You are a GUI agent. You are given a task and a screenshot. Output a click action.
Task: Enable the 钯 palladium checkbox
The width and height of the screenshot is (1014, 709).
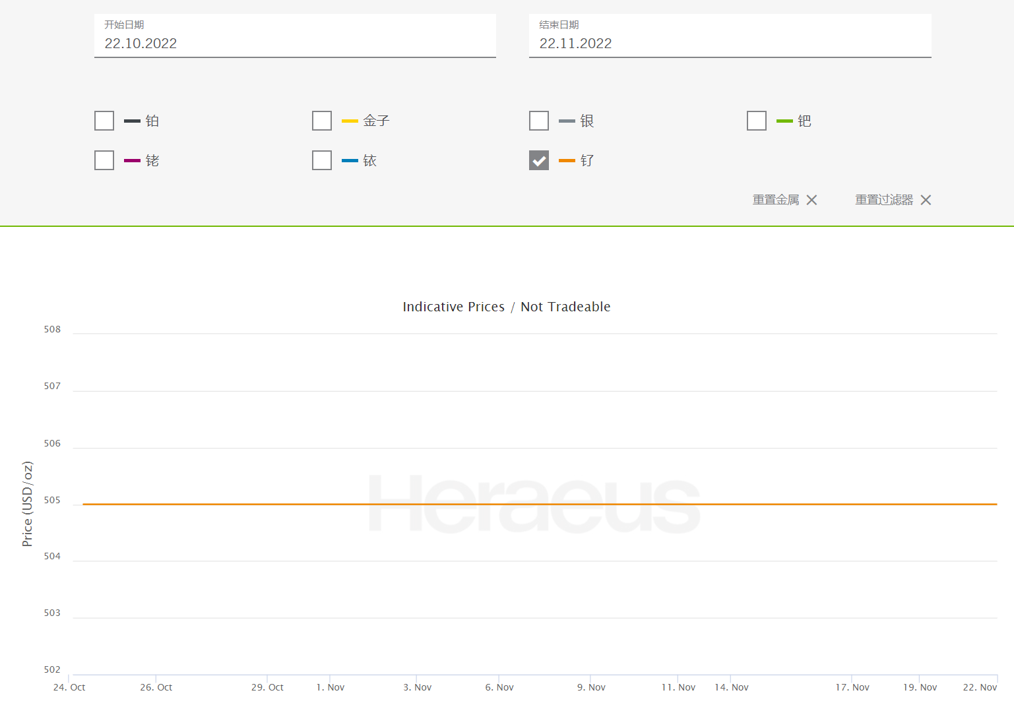tap(757, 121)
